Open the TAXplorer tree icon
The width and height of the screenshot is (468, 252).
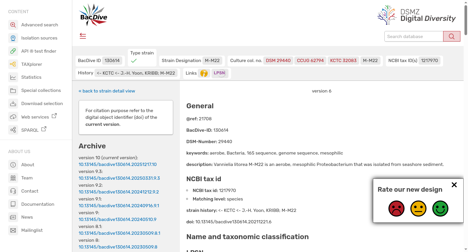click(x=13, y=64)
